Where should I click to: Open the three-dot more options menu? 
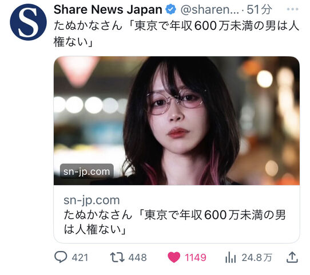292,9
